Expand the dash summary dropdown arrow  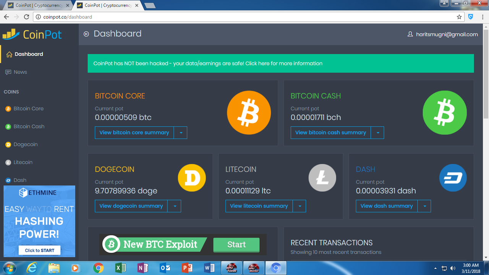424,206
